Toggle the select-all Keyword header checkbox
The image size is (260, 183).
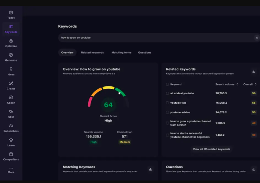[x=167, y=84]
